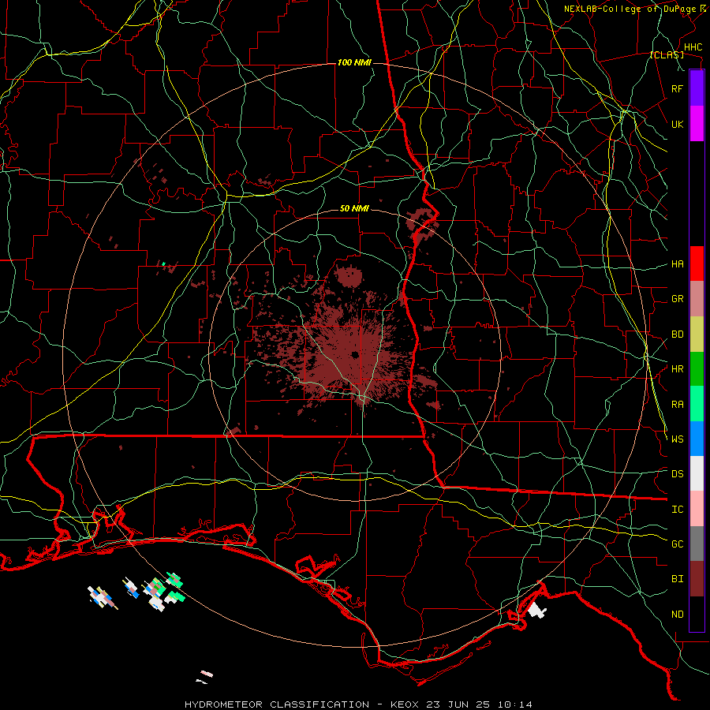Click the mint green RA swatch
The image size is (710, 710).
(x=697, y=404)
